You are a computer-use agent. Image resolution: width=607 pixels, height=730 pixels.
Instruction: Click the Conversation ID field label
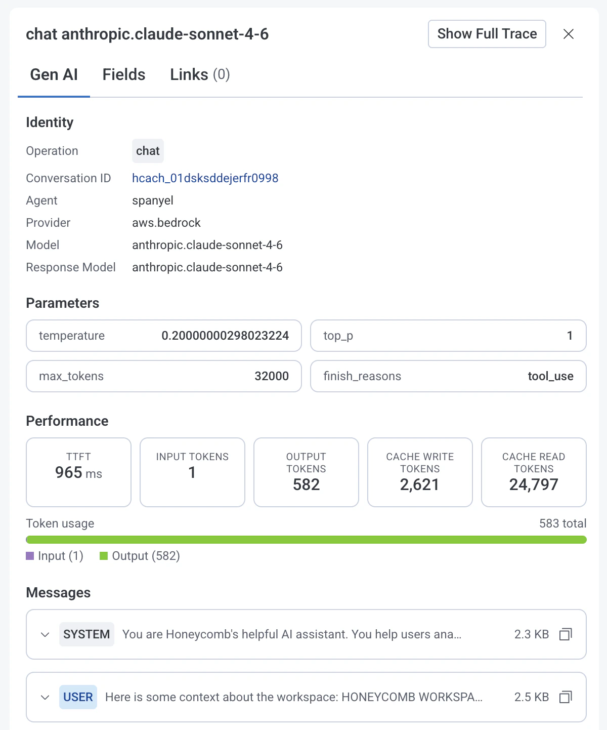pos(68,178)
